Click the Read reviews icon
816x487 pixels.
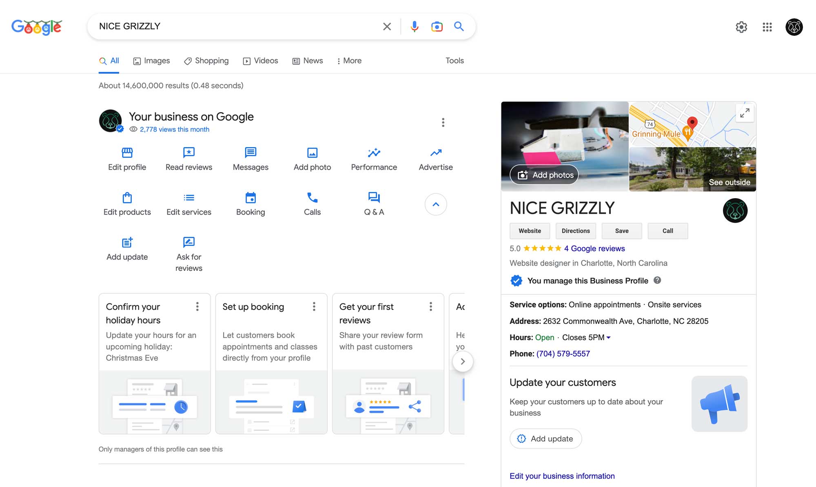(188, 153)
